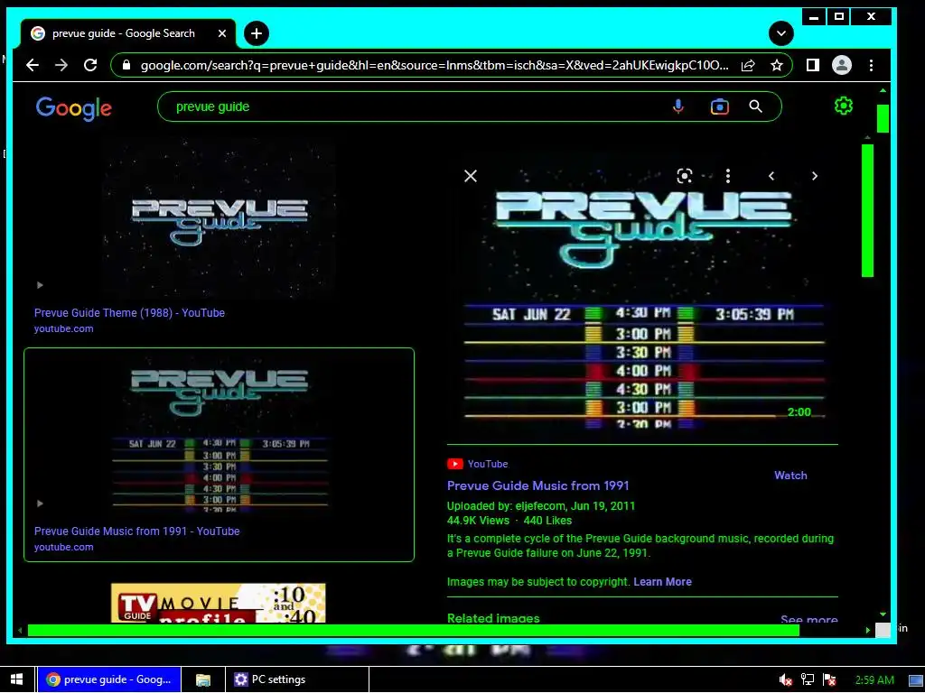Open the network tray icon
The width and height of the screenshot is (925, 693).
click(807, 679)
